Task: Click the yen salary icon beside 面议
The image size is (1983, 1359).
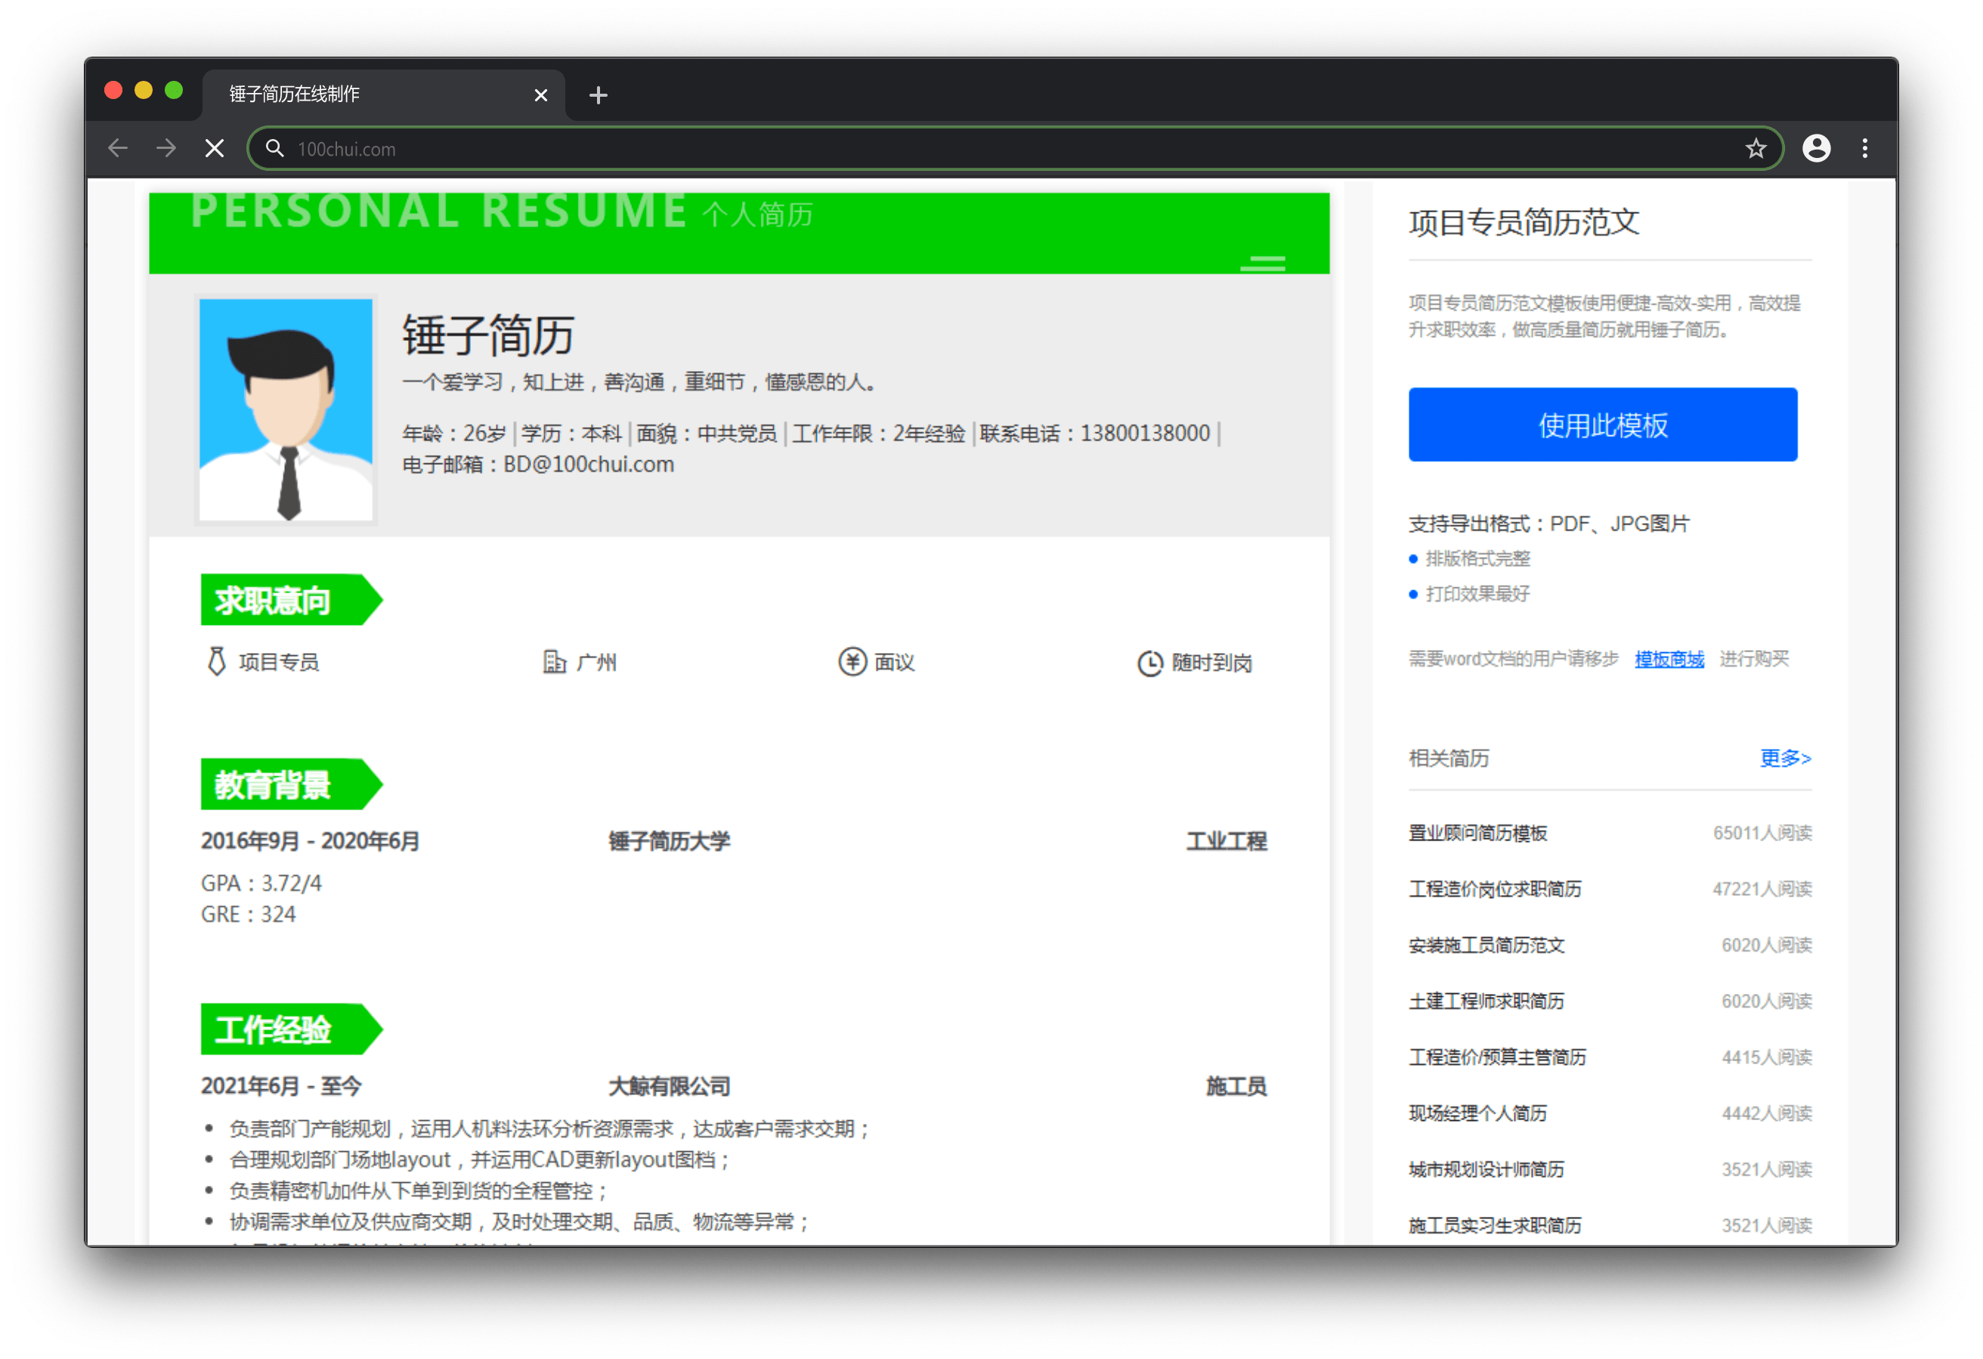Action: [852, 661]
